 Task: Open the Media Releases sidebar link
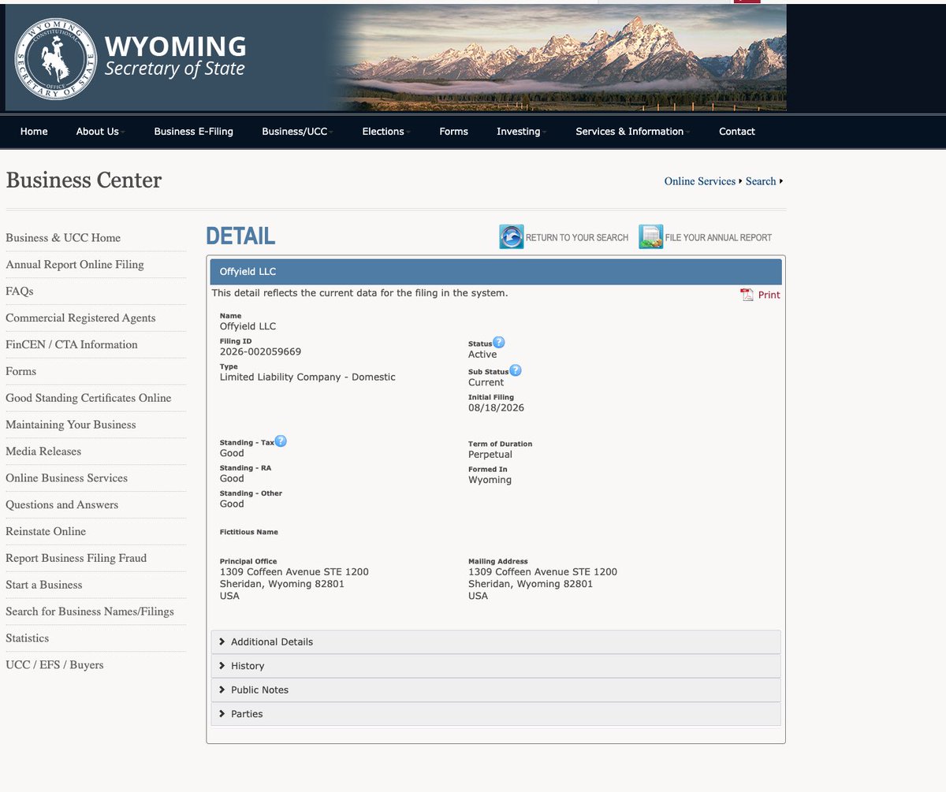[43, 452]
